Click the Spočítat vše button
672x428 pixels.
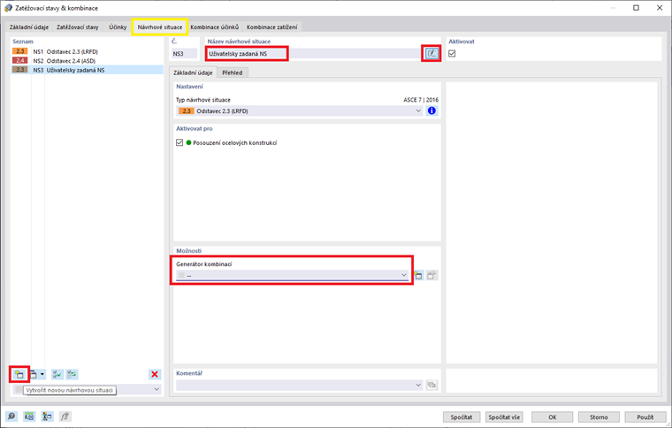(504, 417)
